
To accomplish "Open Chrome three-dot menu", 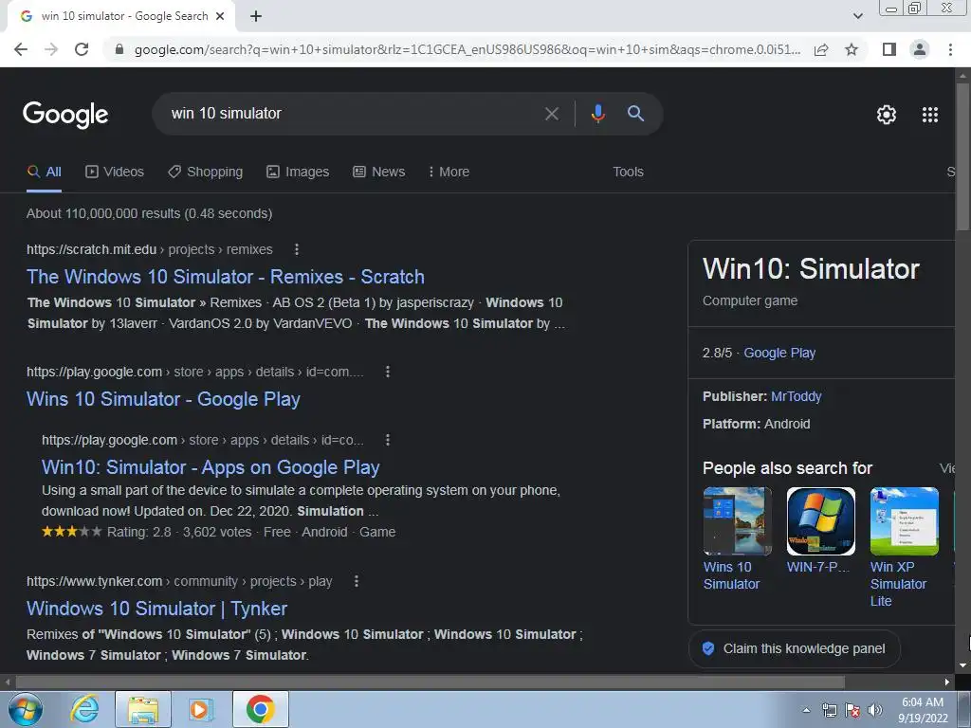I will point(950,49).
